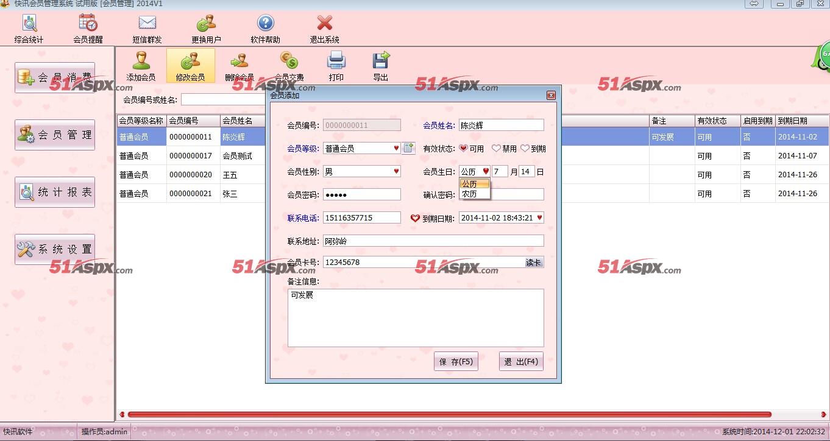Viewport: 830px width, 441px height.
Task: Click 添加会员 add member icon
Action: [x=141, y=66]
